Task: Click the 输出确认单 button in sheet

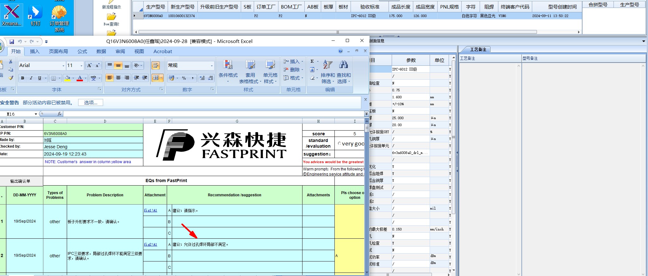Action: [x=20, y=181]
